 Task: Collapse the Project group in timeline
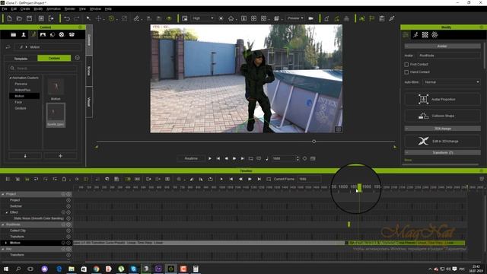tap(3, 194)
